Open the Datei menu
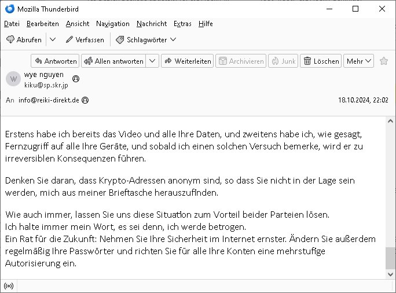The image size is (396, 293). (x=12, y=24)
